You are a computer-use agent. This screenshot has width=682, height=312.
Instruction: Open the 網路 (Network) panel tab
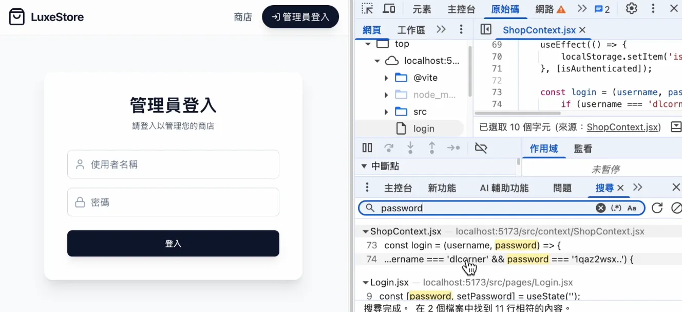[x=544, y=9]
